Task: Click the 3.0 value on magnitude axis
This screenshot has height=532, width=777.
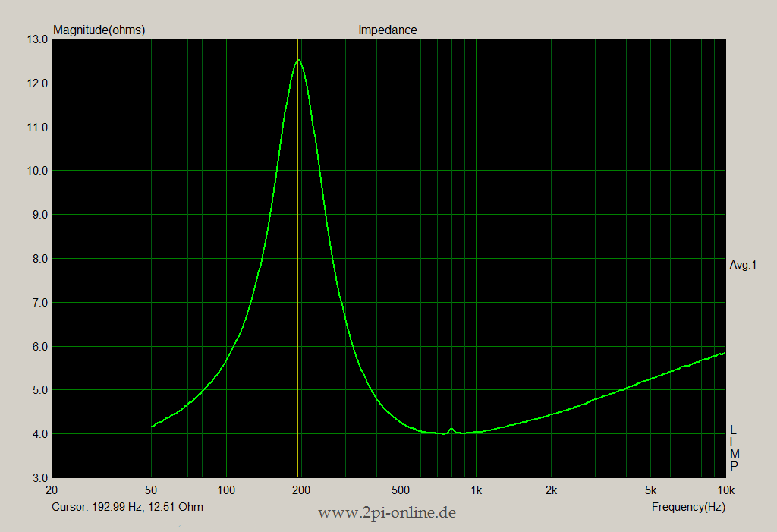Action: coord(40,478)
